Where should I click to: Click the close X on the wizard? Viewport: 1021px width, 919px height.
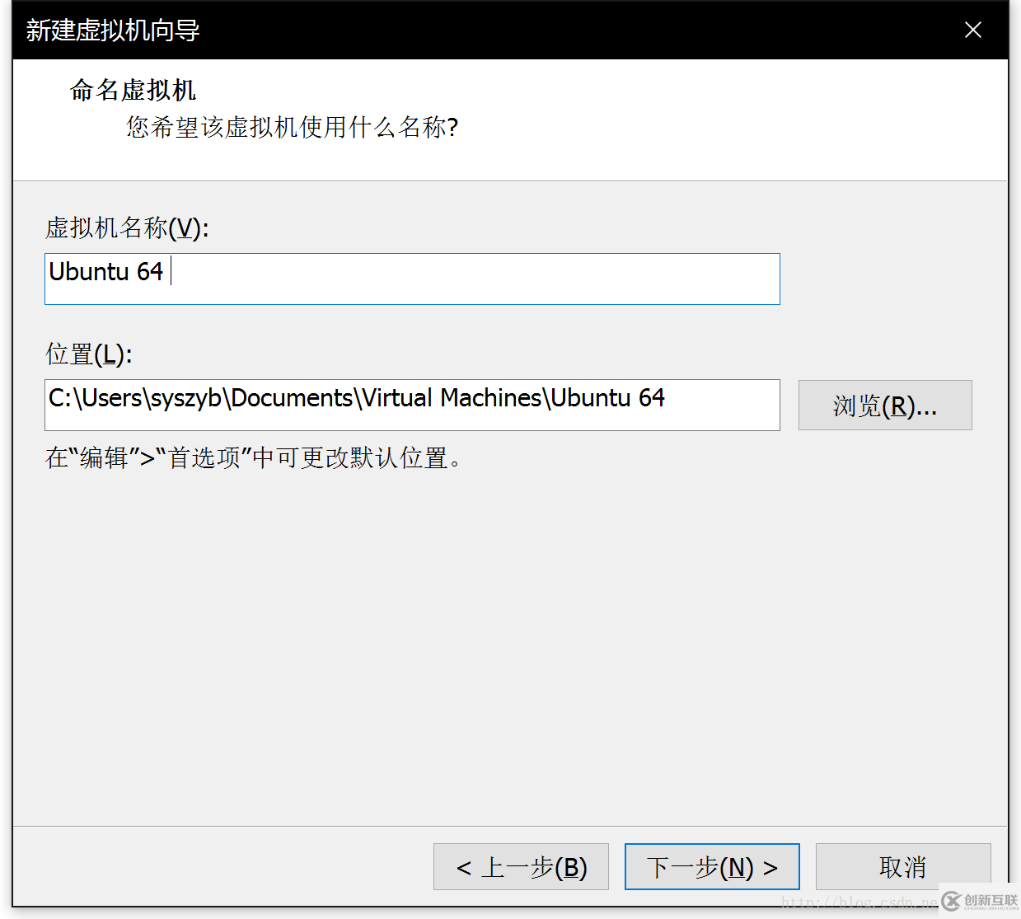973,30
